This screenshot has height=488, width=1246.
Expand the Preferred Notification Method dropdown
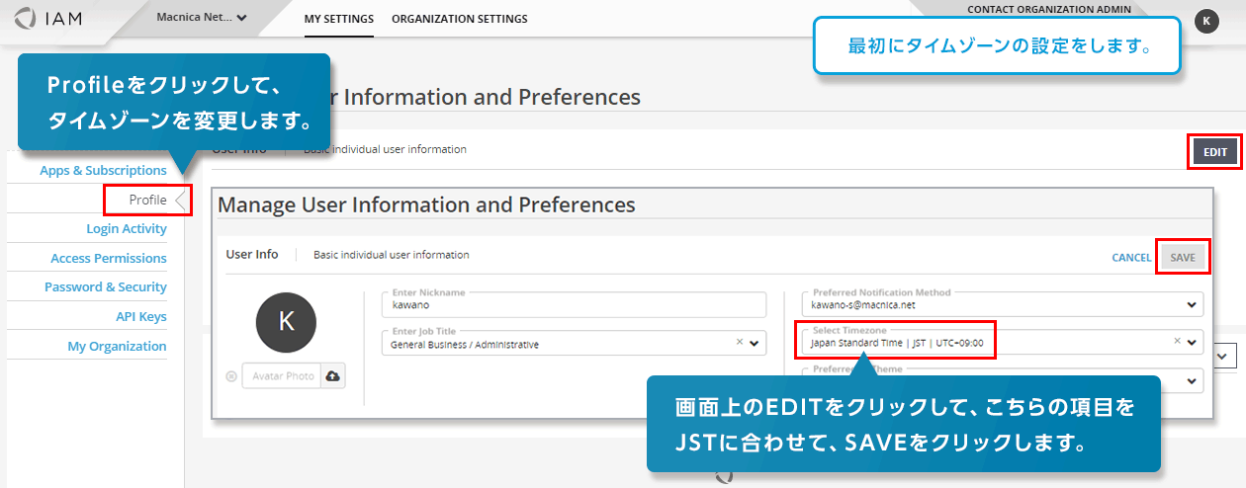tap(1193, 305)
